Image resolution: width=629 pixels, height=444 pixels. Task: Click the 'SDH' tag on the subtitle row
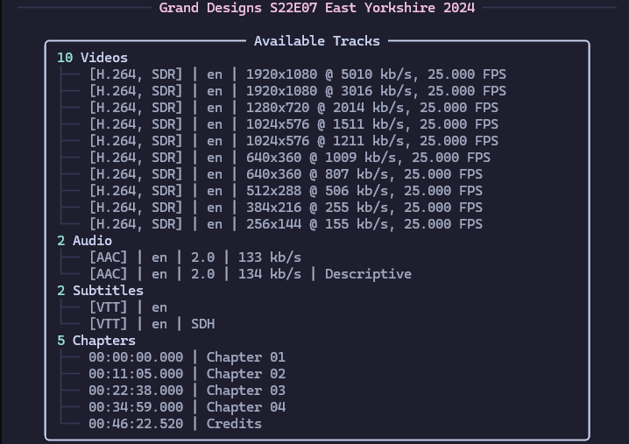(x=203, y=324)
